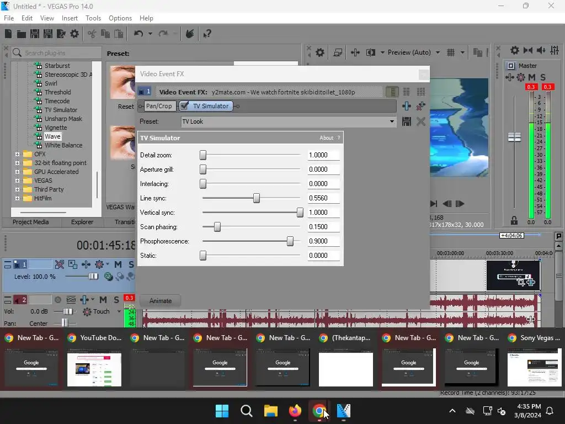Click the Detail zoom value field
Viewport: 565px width, 424px height.
click(323, 155)
